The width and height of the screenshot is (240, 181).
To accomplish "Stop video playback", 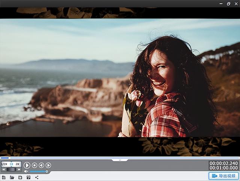I will (34, 165).
